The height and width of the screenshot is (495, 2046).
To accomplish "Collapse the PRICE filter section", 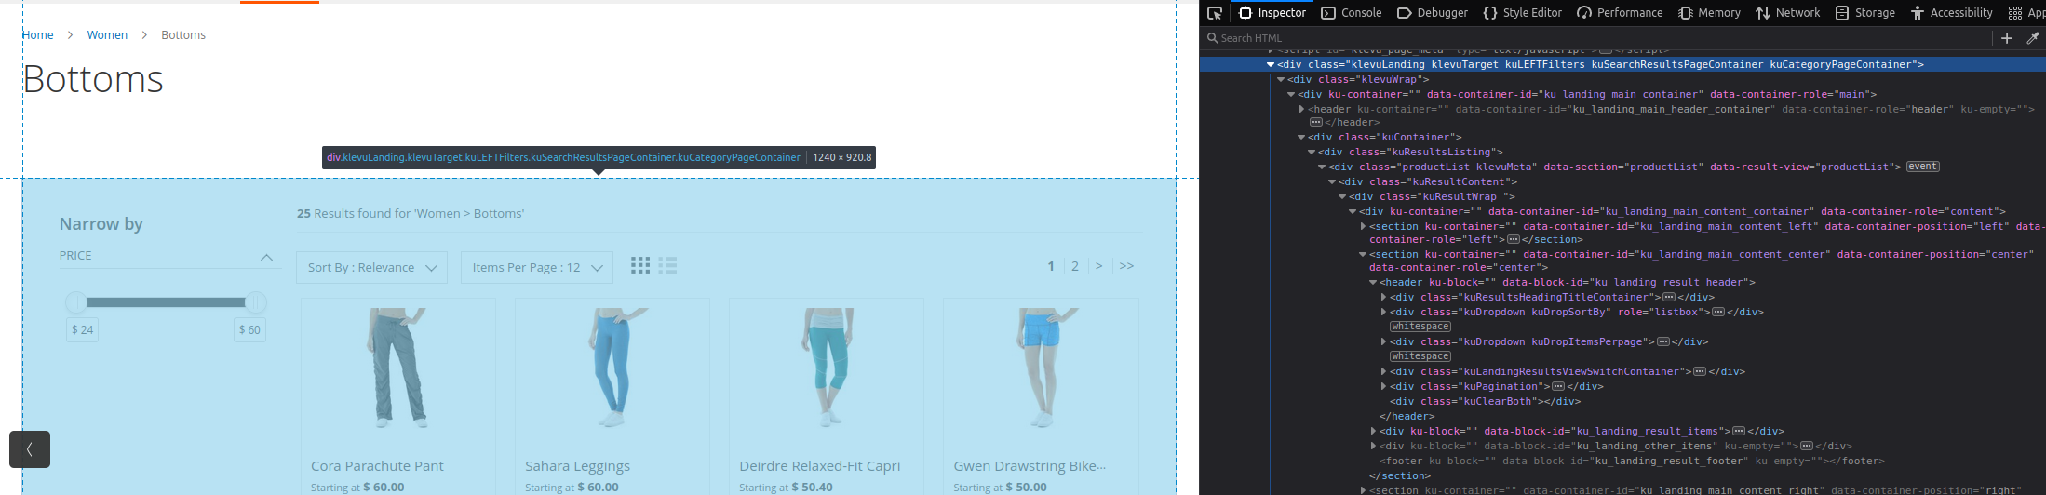I will click(x=266, y=257).
